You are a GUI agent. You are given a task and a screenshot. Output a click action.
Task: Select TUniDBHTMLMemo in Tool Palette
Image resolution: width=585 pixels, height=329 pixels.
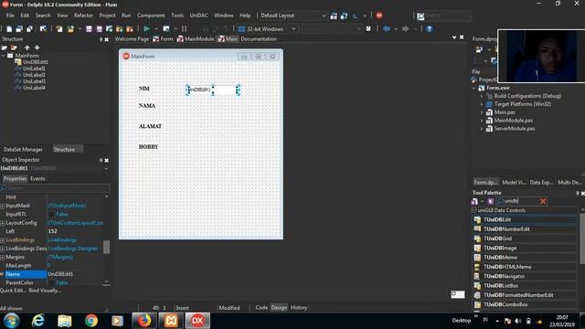(x=524, y=267)
